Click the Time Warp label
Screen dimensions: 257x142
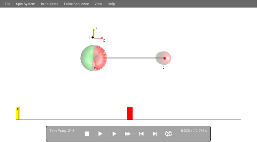coord(62,131)
